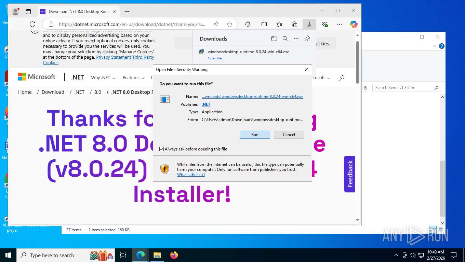Viewport: 465px width, 262px height.
Task: Open the Edge profile avatar icon
Action: coord(15,11)
